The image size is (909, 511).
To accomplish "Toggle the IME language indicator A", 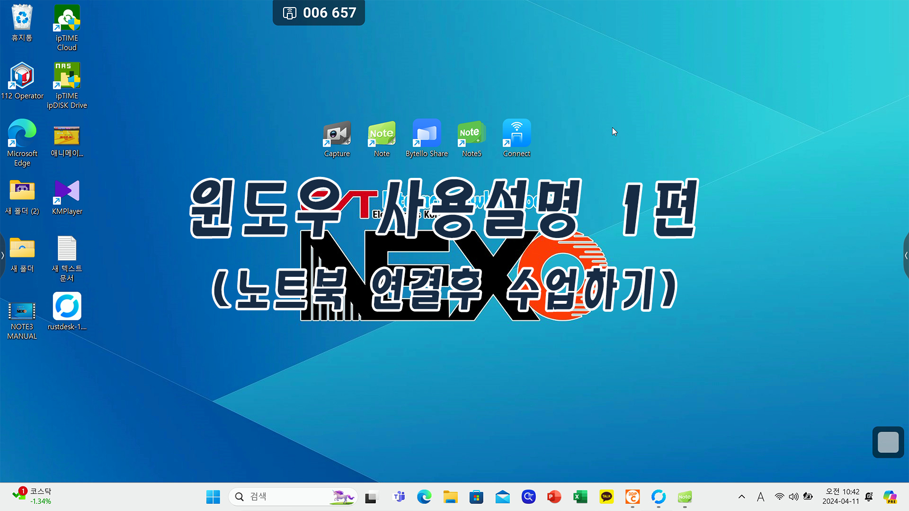I will 760,497.
